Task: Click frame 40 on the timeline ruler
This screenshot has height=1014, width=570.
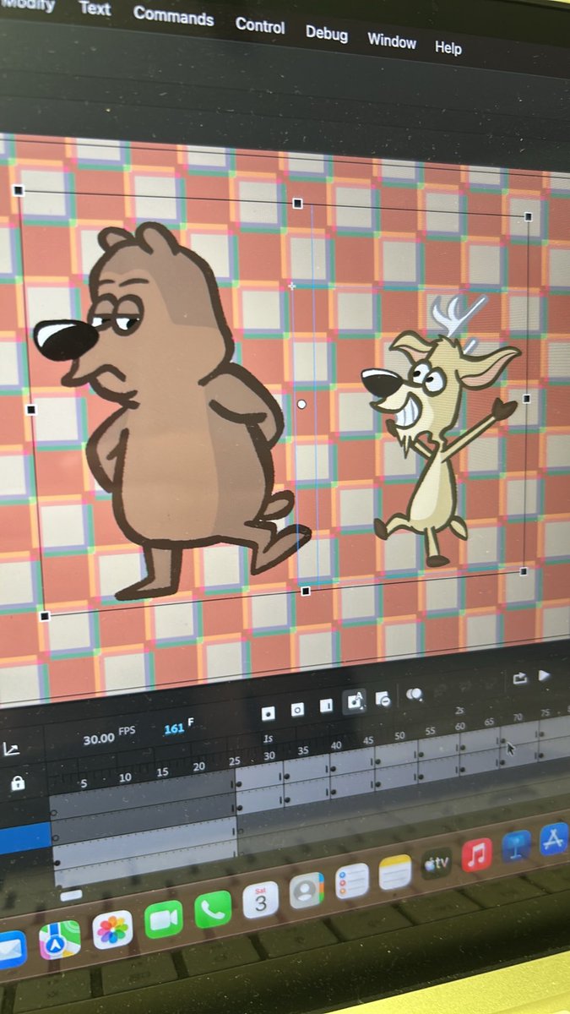Action: click(336, 745)
